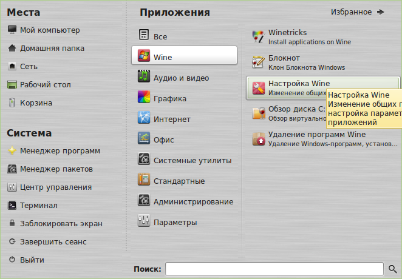Click the Мой компьютер monitor icon
The image size is (402, 279).
click(x=12, y=30)
